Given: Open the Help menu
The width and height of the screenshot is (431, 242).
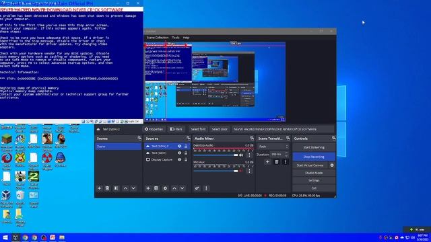Looking at the screenshot, I should point(186,38).
